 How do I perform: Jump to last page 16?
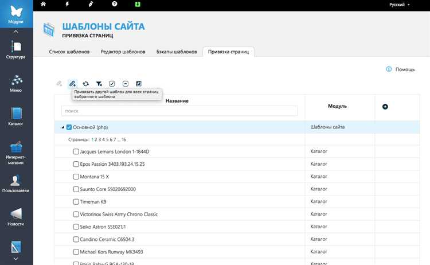[124, 139]
